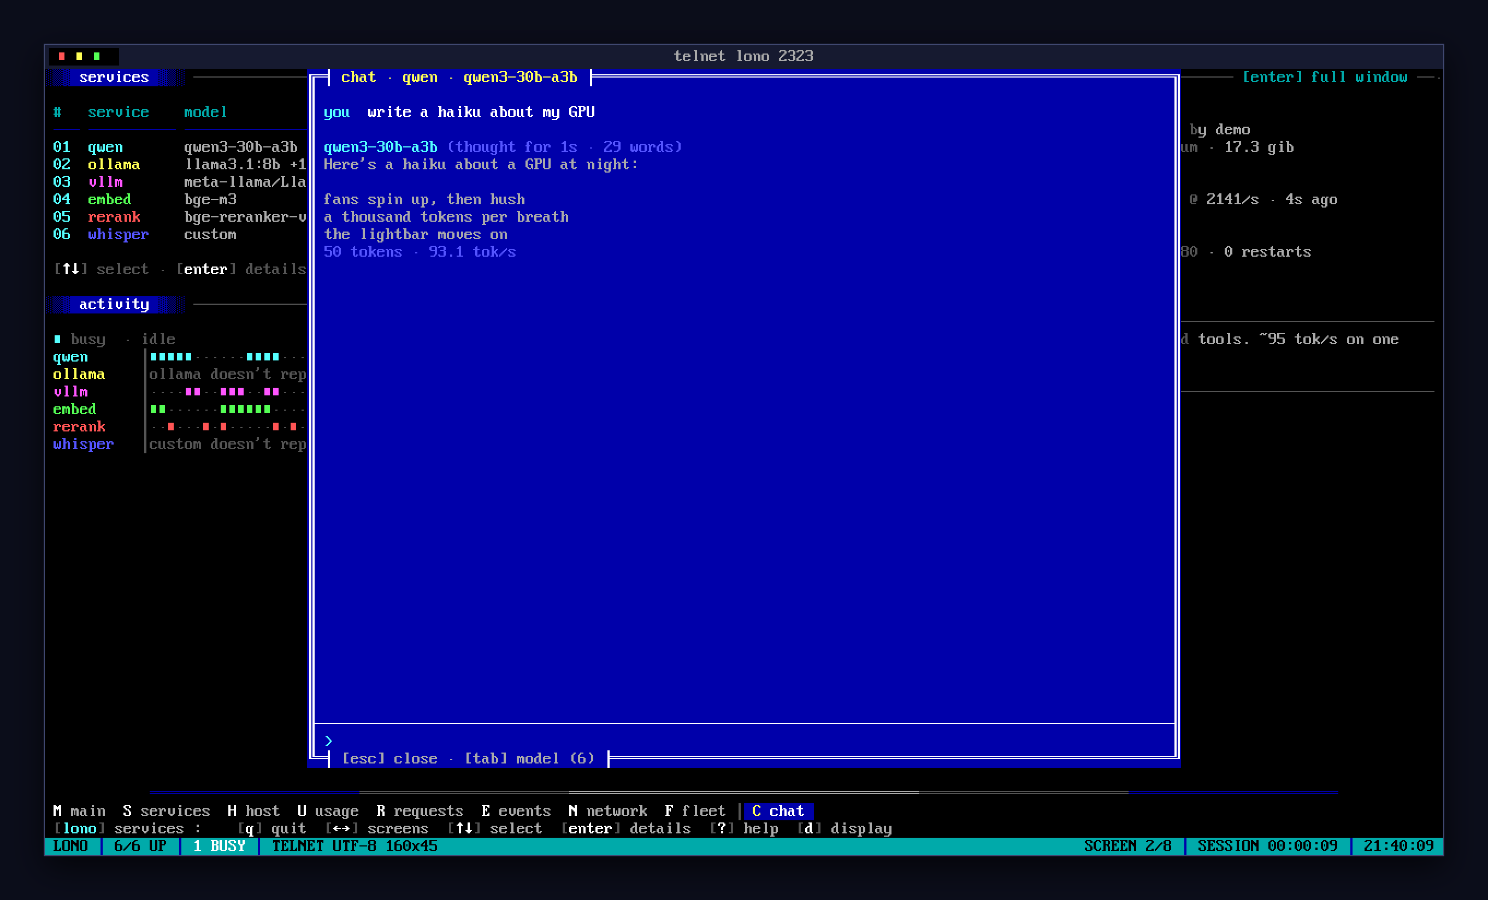Click [d] display shortcut hint
The image size is (1488, 900).
[845, 828]
